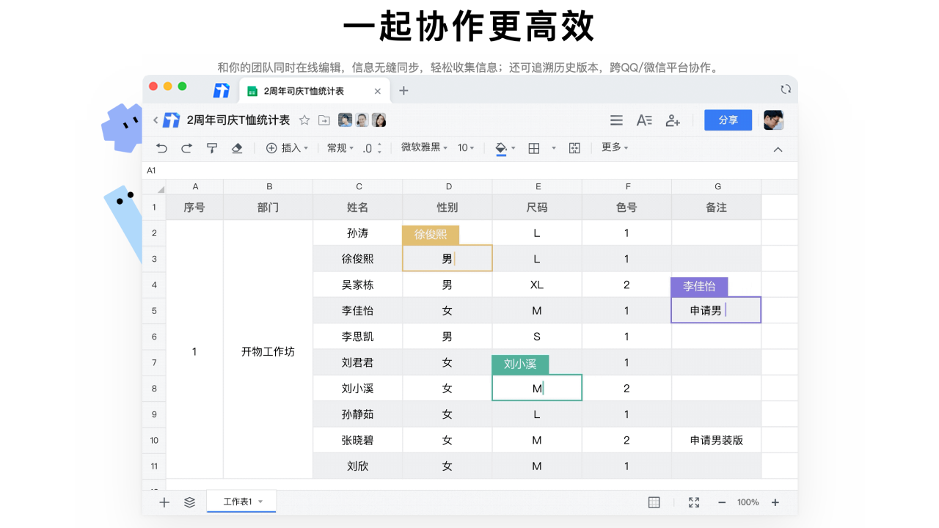Pick the fill color bucket swatch

pyautogui.click(x=501, y=148)
